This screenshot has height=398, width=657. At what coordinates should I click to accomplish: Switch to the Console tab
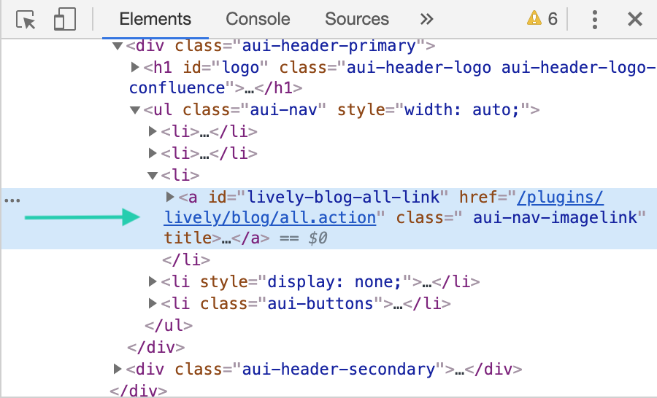[258, 20]
